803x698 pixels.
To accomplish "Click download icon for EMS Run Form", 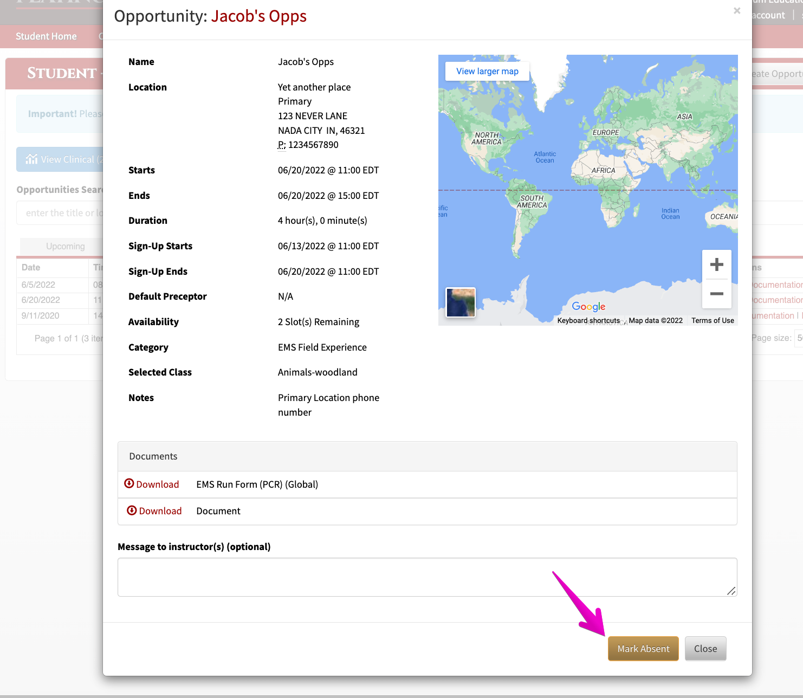I will pyautogui.click(x=129, y=483).
